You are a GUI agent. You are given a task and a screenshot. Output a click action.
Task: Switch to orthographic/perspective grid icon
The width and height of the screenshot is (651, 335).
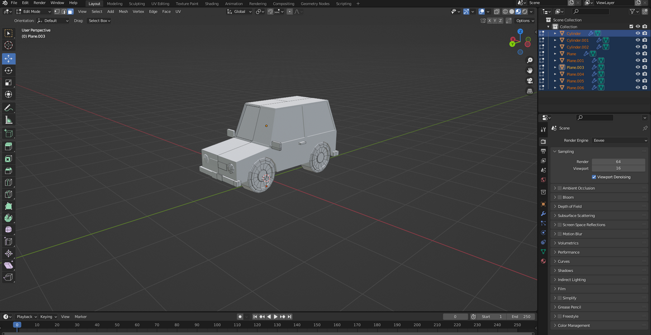530,91
